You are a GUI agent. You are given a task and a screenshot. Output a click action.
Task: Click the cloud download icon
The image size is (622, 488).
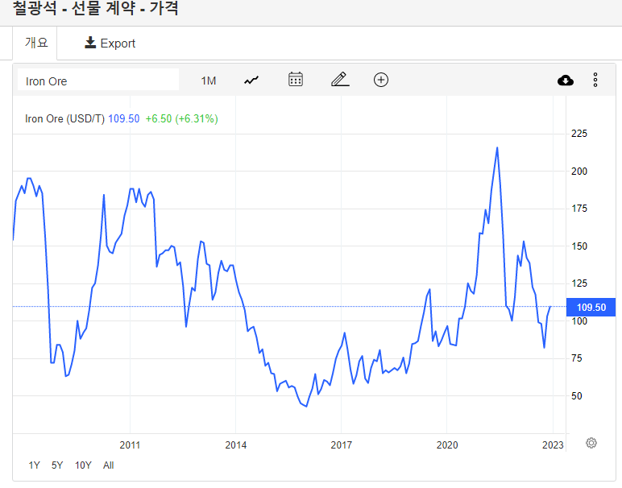click(x=566, y=81)
